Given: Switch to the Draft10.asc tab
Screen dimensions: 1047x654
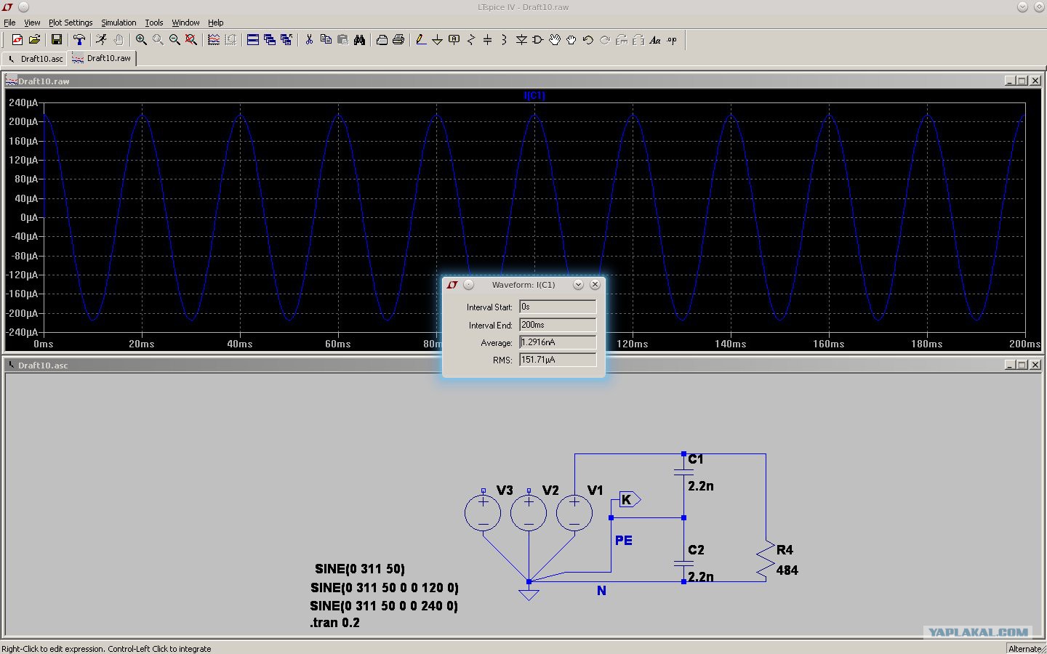Looking at the screenshot, I should (35, 59).
